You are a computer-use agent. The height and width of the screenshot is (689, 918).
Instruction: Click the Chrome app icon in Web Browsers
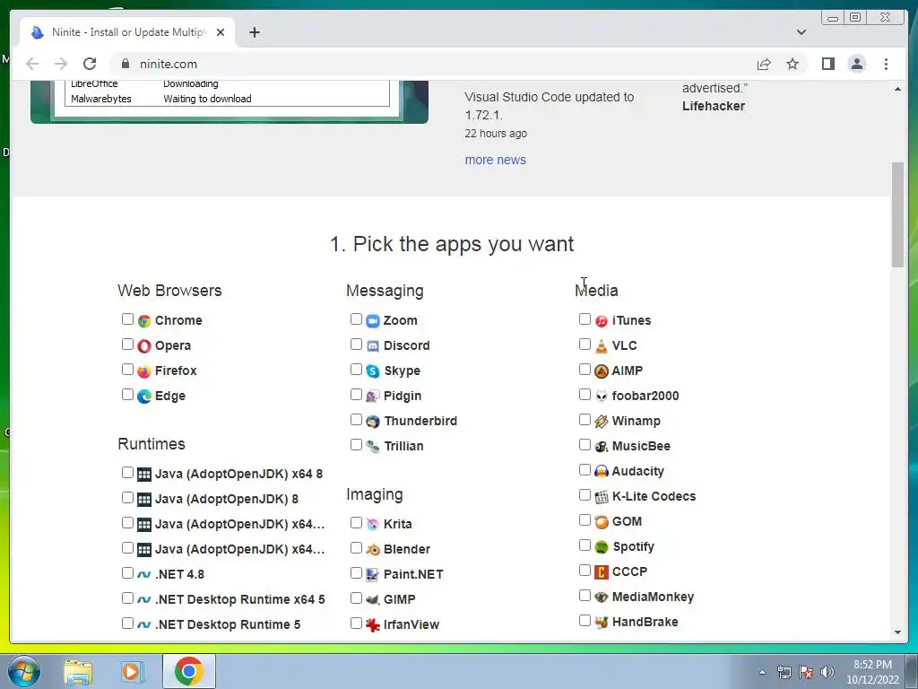pos(144,321)
